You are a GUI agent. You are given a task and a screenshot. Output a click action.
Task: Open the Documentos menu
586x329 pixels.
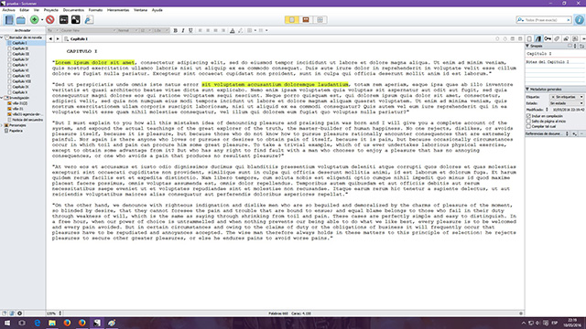click(x=73, y=10)
